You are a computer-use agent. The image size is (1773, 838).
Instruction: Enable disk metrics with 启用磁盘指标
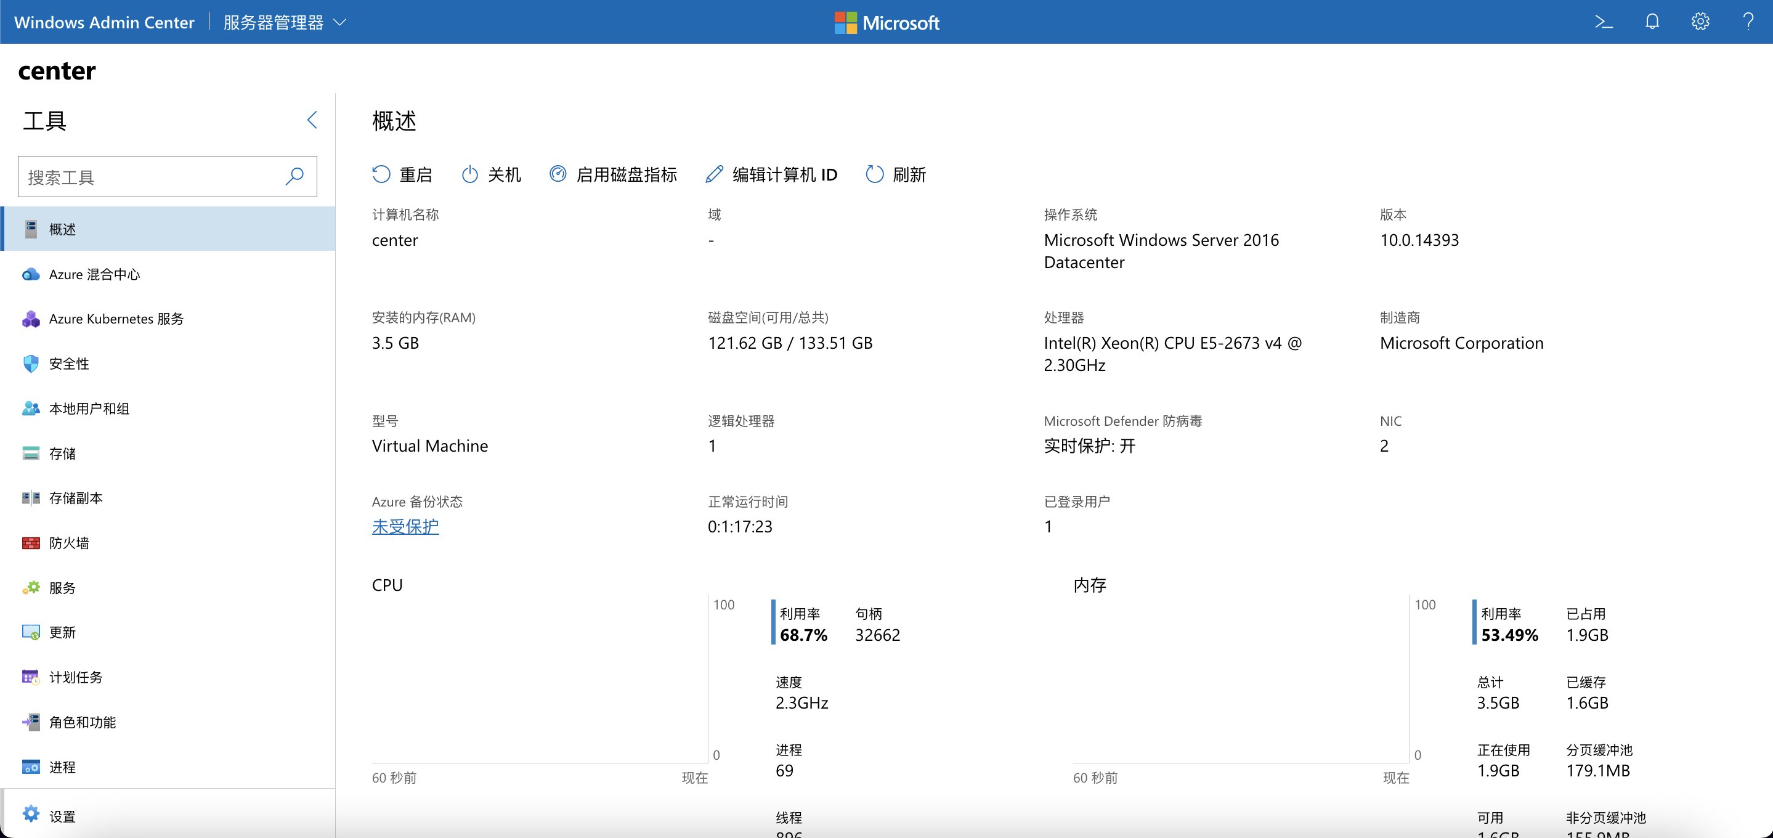612,174
